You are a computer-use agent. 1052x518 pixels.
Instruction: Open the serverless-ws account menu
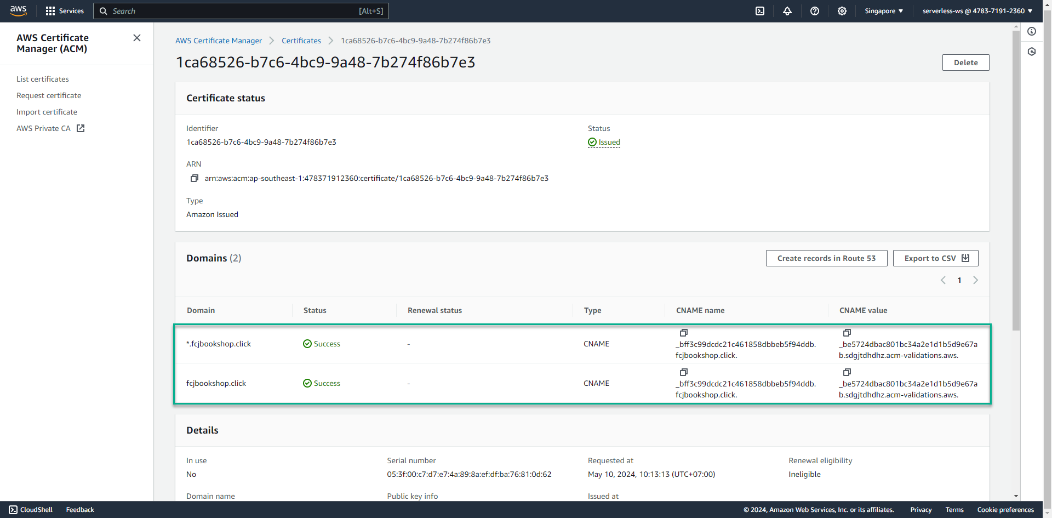977,11
